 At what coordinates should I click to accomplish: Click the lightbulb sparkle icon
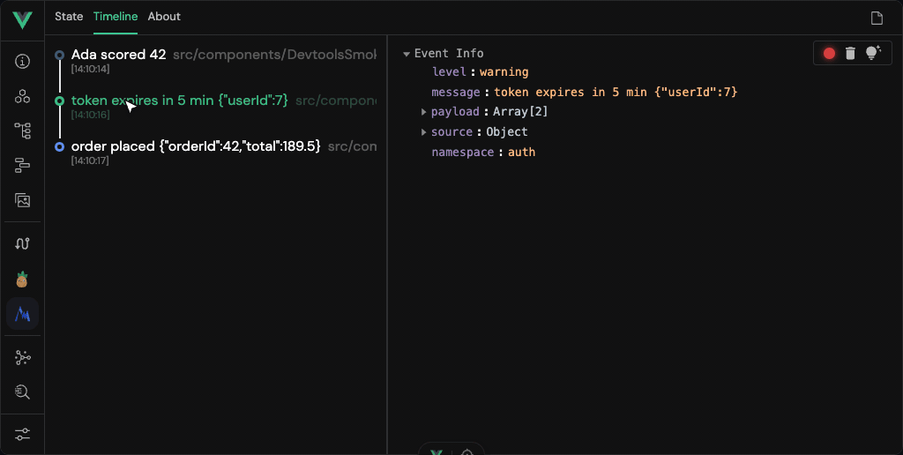coord(874,53)
